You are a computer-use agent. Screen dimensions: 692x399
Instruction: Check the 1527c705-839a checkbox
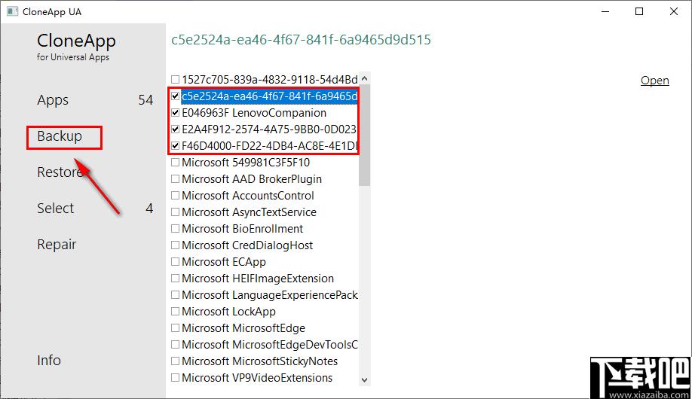click(175, 79)
